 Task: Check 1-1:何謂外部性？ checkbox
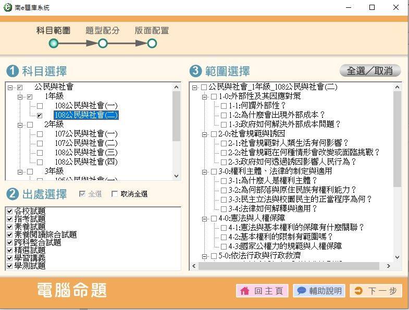pyautogui.click(x=224, y=106)
